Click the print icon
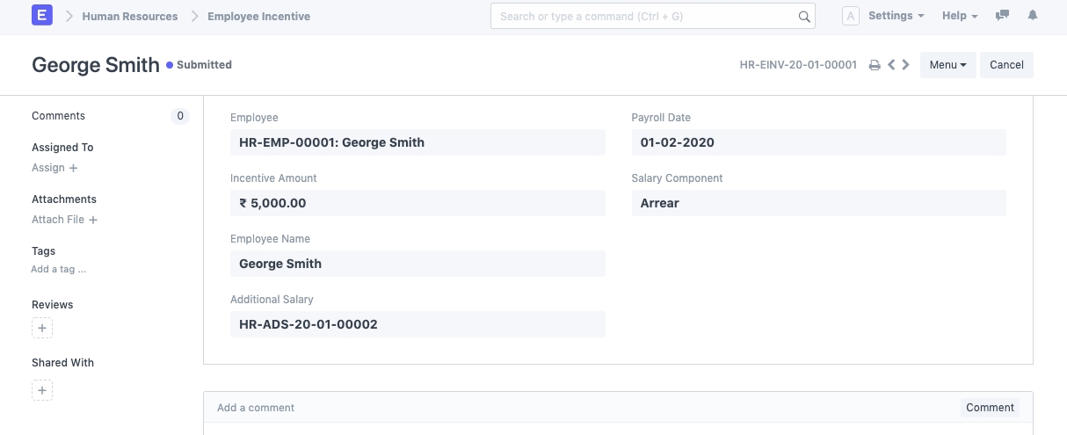The height and width of the screenshot is (435, 1067). [875, 65]
